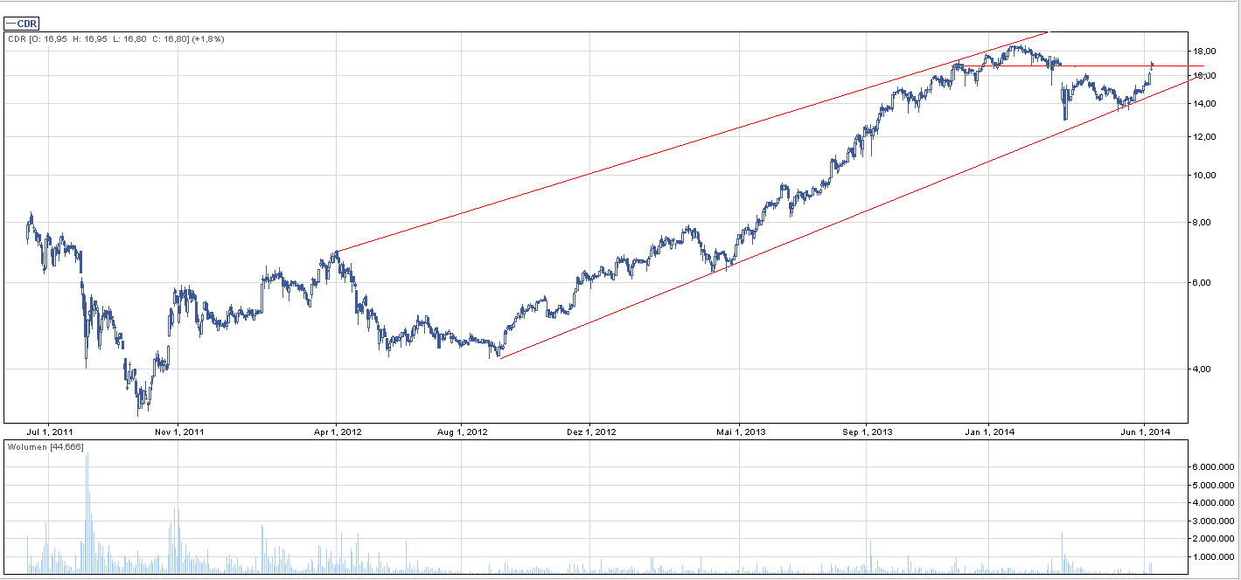Select the Jul 1, 2011 date label

coord(50,432)
